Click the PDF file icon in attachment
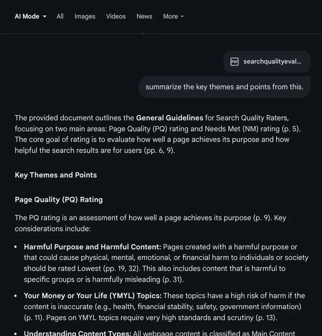Image resolution: width=322 pixels, height=336 pixels. pyautogui.click(x=235, y=62)
